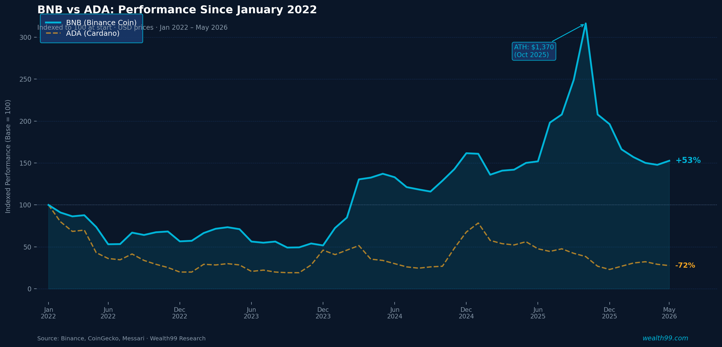Click the x-axis label 'Dec 2025'
The width and height of the screenshot is (722, 347).
[609, 313]
